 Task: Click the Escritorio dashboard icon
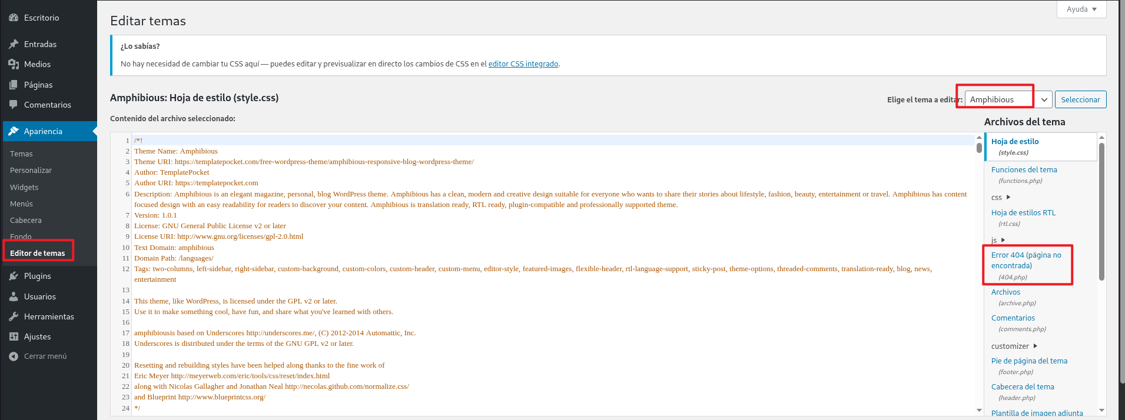pos(14,18)
